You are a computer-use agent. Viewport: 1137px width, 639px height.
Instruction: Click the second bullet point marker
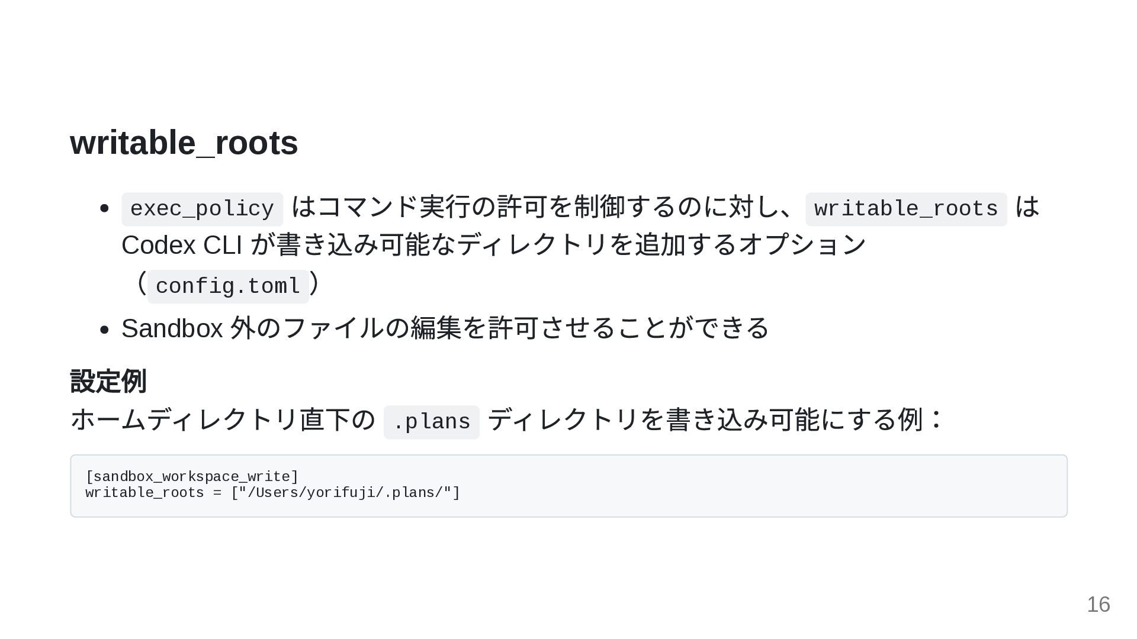[105, 329]
